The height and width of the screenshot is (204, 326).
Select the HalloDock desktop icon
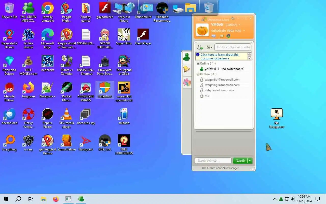(x=105, y=90)
